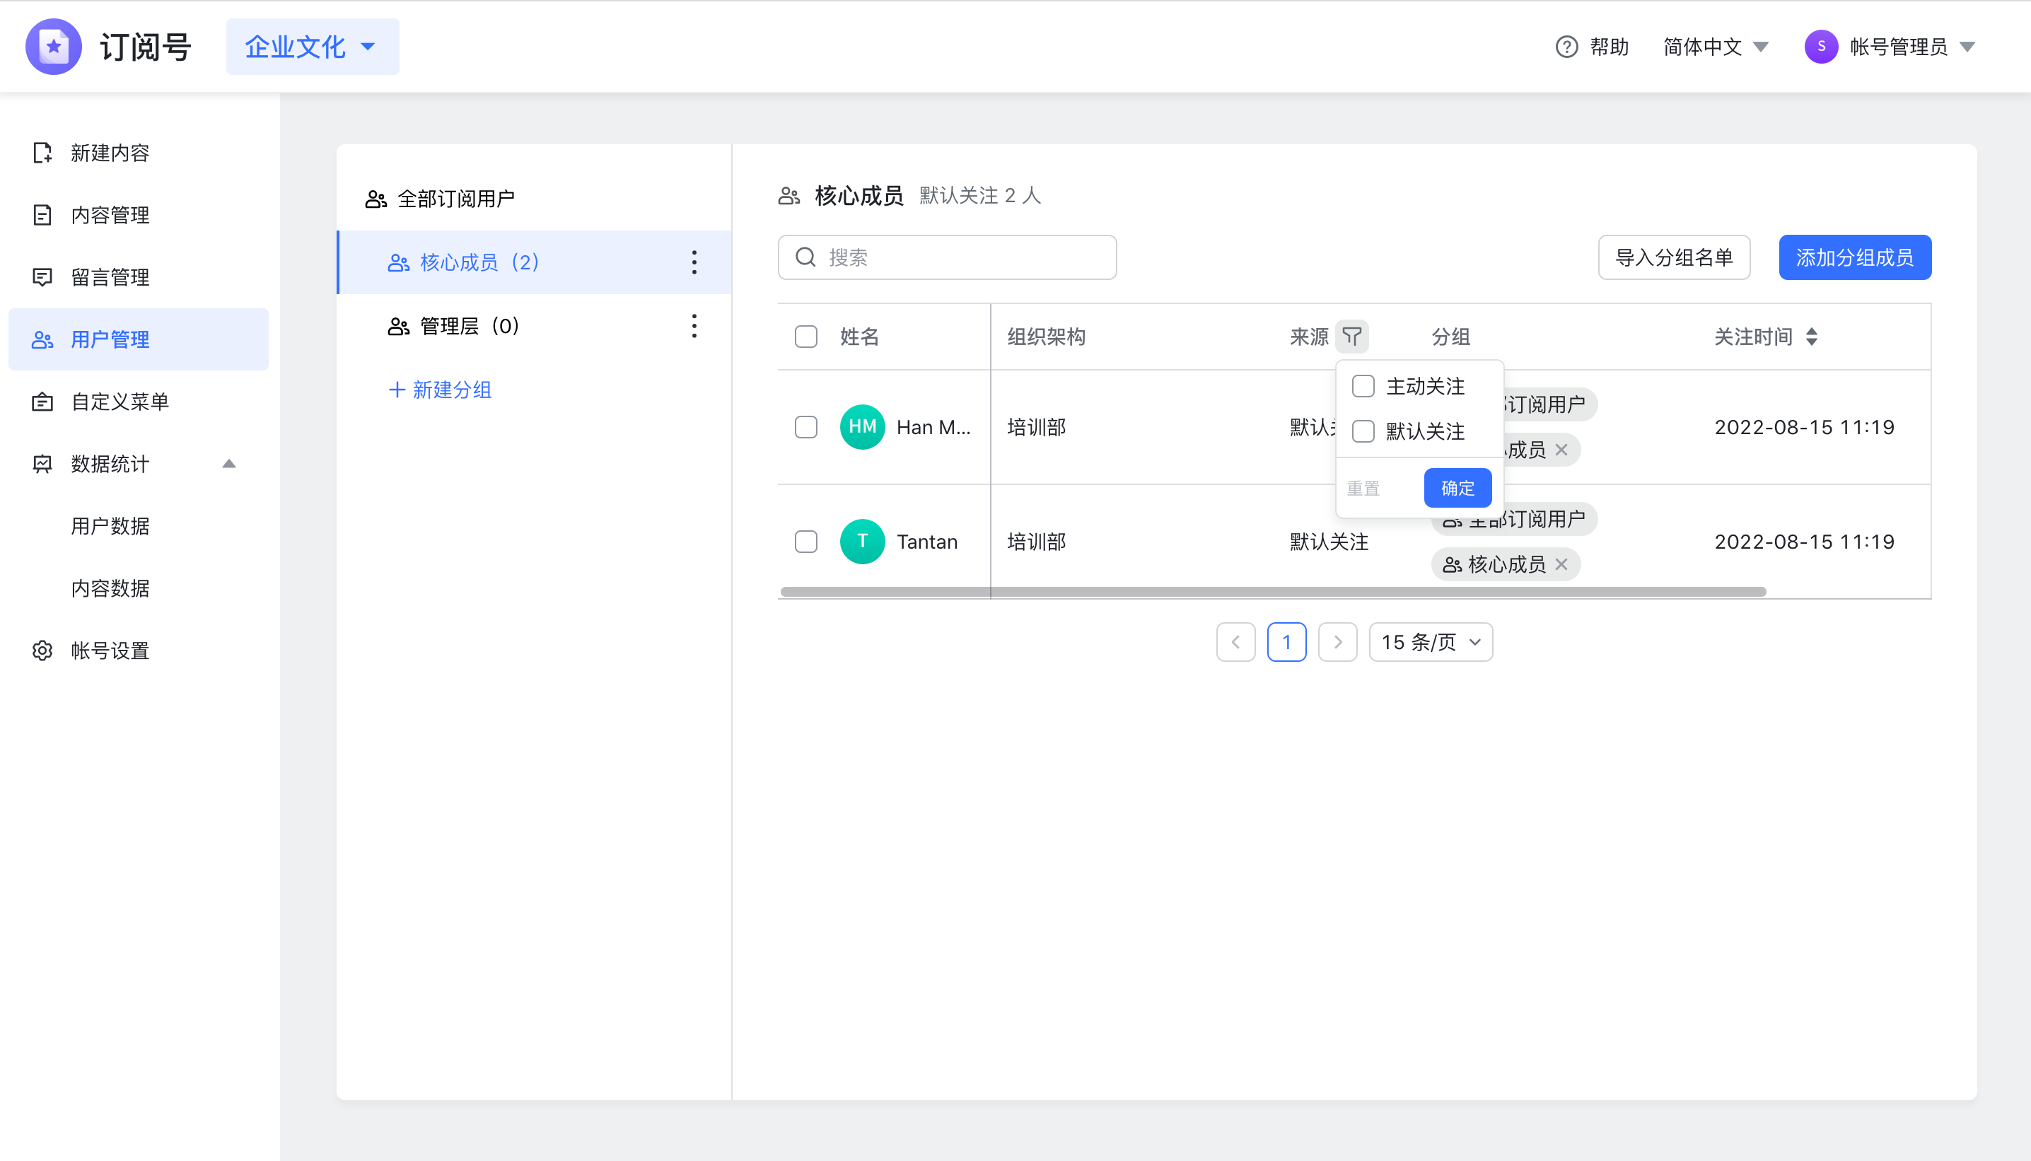Check the 默认关注 filter option

pyautogui.click(x=1363, y=431)
